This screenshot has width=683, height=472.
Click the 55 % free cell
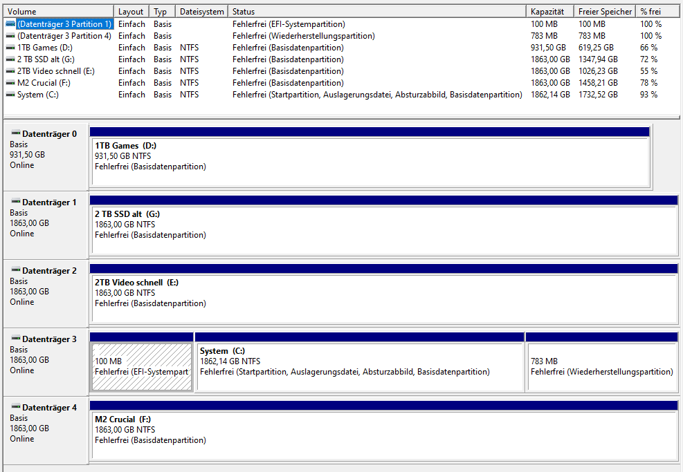tap(648, 71)
